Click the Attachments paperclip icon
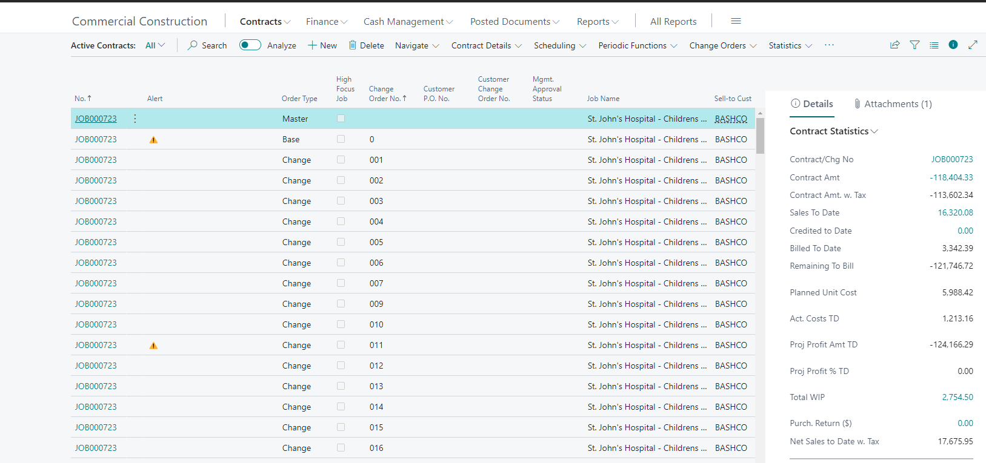 click(x=858, y=103)
